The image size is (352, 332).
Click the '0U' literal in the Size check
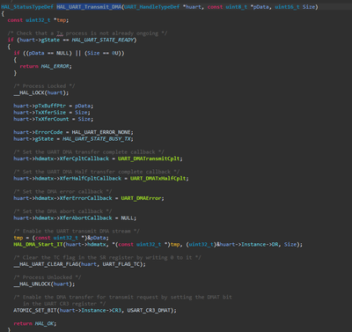114,53
